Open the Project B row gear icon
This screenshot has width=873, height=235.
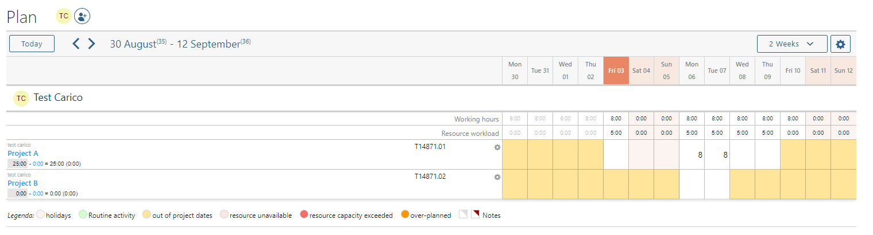[x=497, y=177]
